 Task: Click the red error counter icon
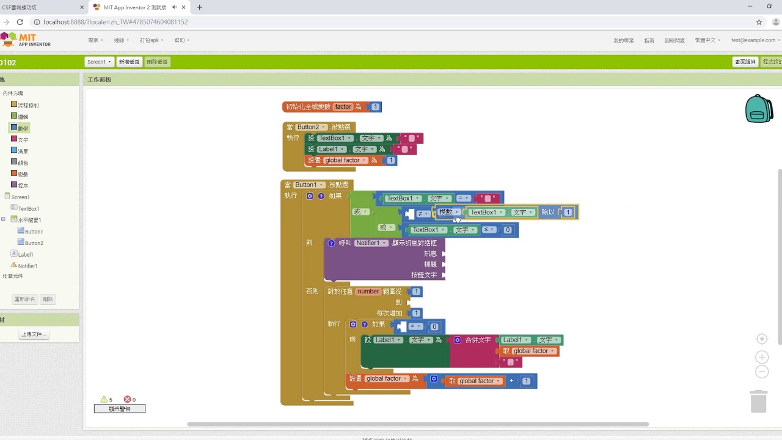click(127, 400)
